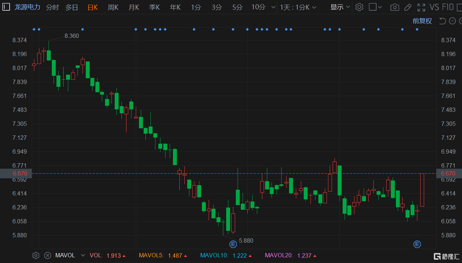Click the layout square icon in toolbar
This screenshot has height=263, width=462.
point(373,7)
